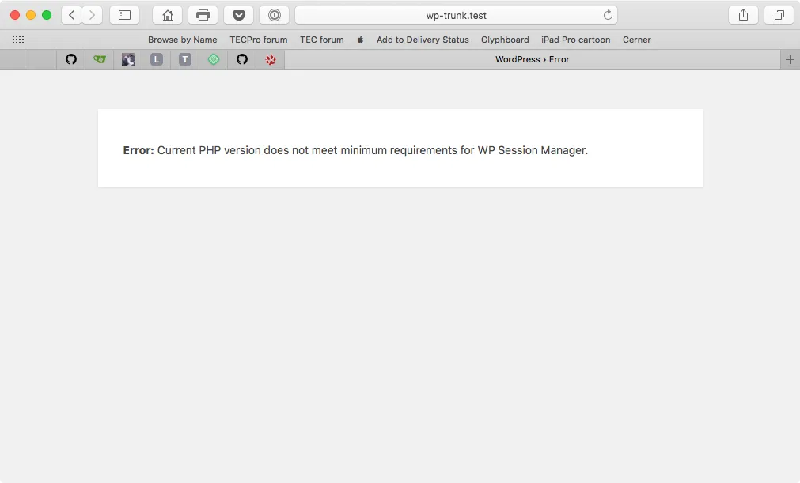This screenshot has height=483, width=800.
Task: Open the TECPro forum bookmark
Action: 258,40
